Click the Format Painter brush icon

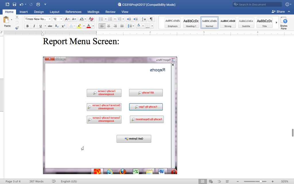pos(17,28)
